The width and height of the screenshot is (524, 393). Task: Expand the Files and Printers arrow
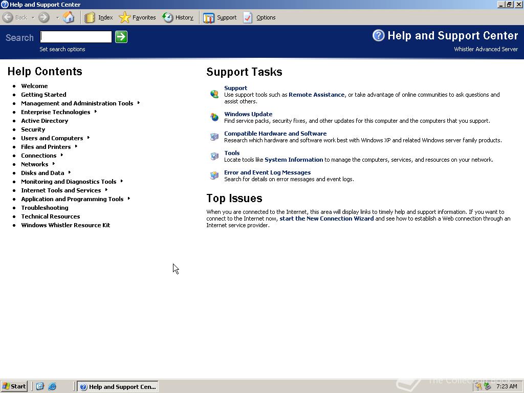coord(76,146)
